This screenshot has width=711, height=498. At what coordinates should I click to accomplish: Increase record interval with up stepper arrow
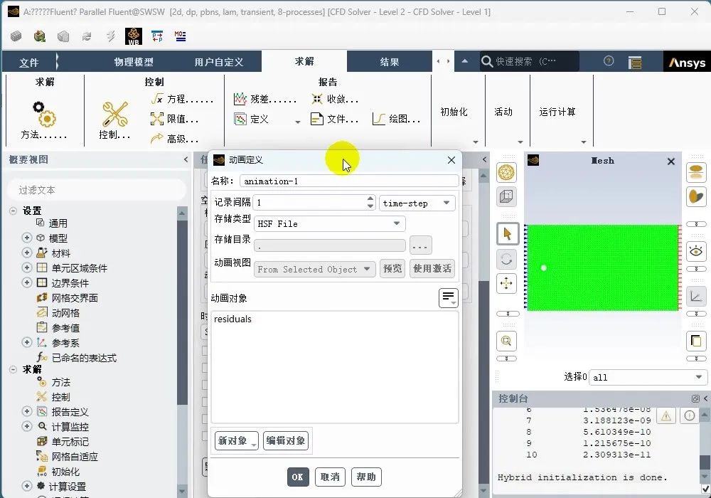tap(370, 199)
